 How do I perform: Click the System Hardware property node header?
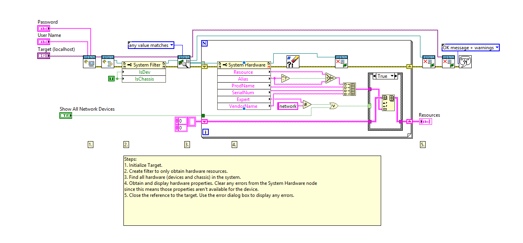[x=244, y=65]
